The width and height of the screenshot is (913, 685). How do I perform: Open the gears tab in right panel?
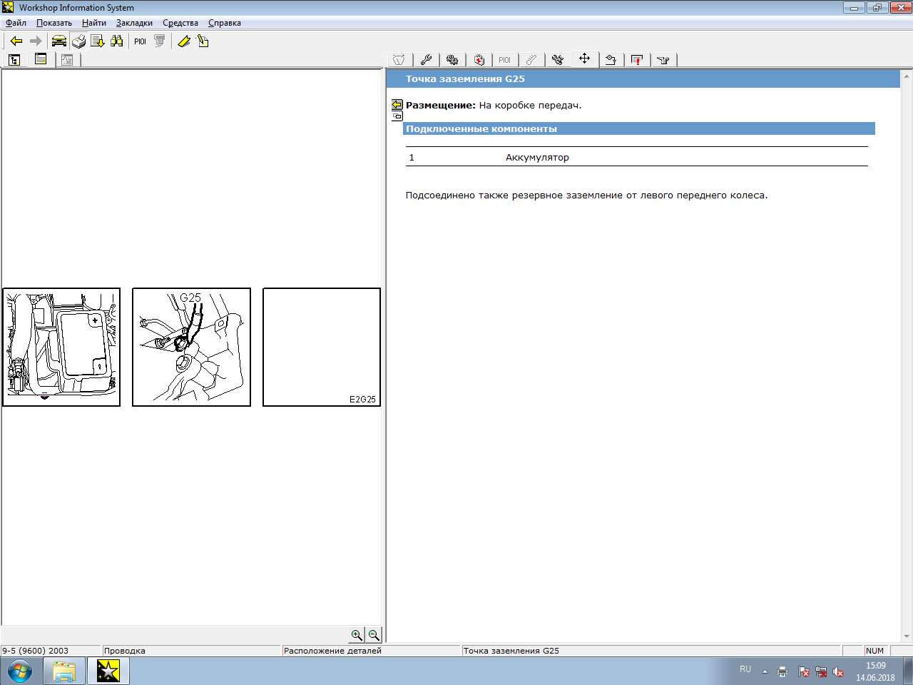[x=452, y=60]
